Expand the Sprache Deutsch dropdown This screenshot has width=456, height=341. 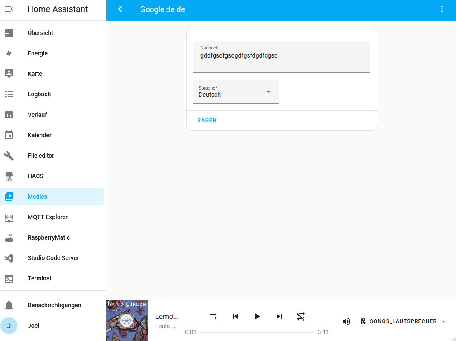coord(236,92)
